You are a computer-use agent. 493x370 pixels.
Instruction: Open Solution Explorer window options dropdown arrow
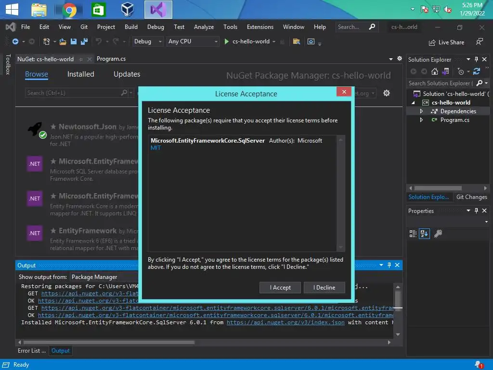468,59
